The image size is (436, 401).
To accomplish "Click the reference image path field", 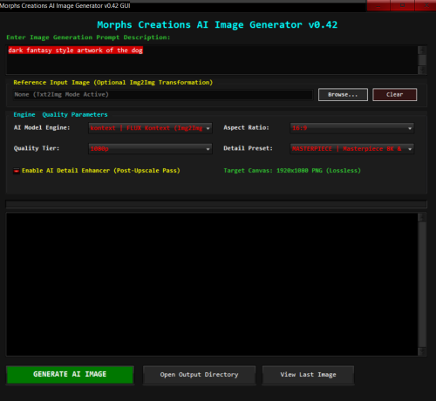I will click(x=163, y=95).
